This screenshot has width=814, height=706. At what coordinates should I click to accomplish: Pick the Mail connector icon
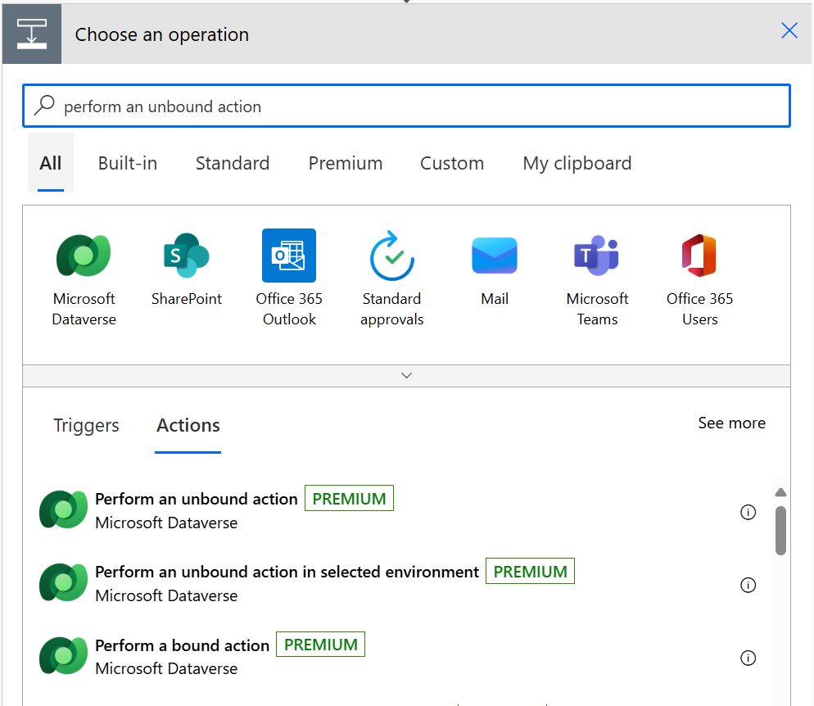pos(495,256)
